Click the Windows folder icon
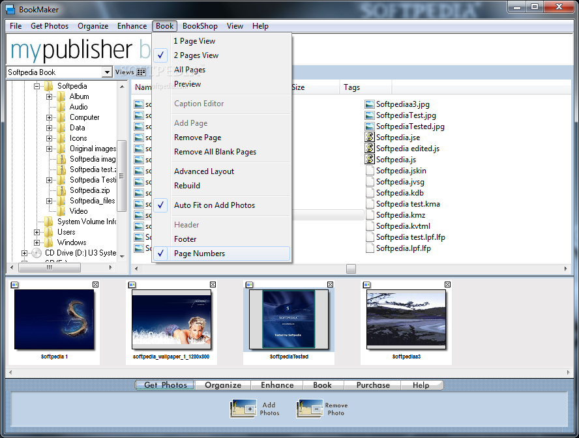The width and height of the screenshot is (579, 438). point(49,242)
